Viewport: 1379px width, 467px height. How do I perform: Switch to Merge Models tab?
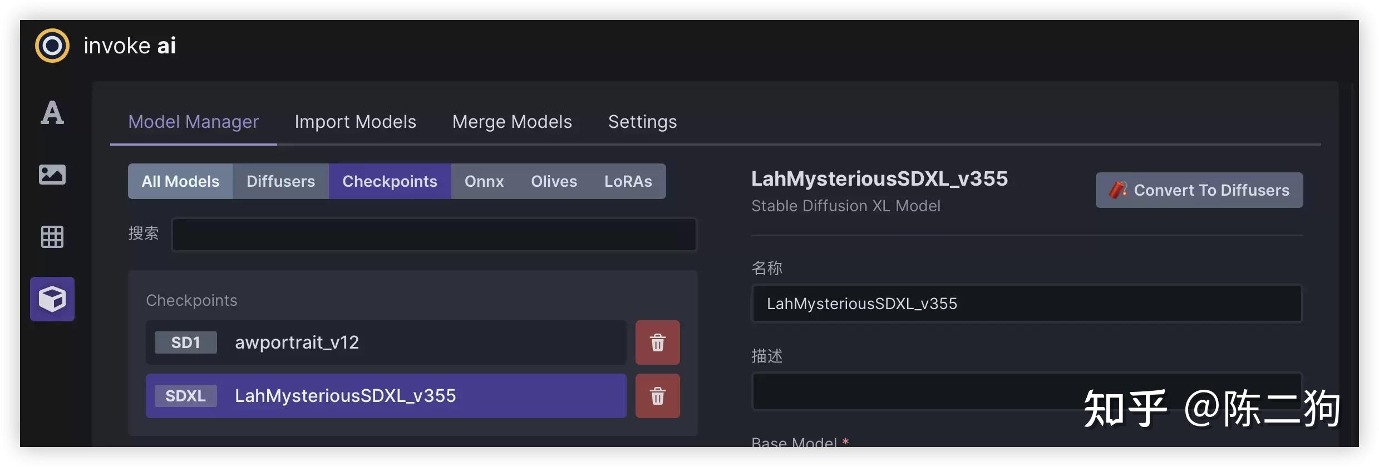tap(512, 122)
